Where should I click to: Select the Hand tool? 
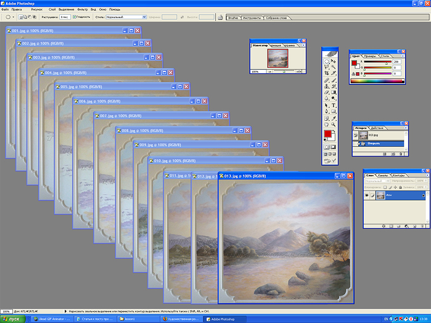327,124
